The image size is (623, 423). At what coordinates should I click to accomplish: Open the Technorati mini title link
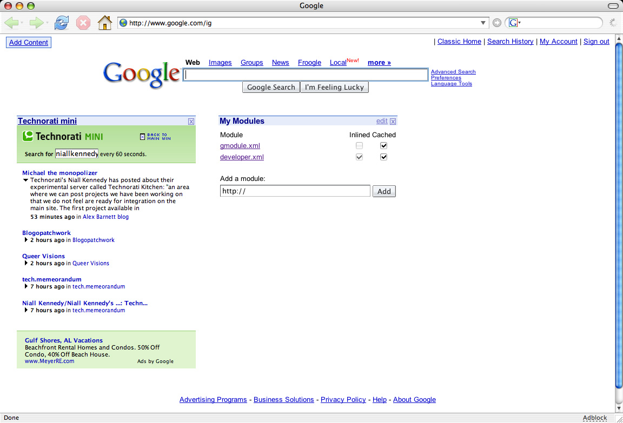47,121
